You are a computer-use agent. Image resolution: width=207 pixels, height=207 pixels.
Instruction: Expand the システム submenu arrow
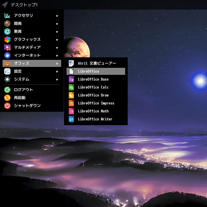pos(57,80)
